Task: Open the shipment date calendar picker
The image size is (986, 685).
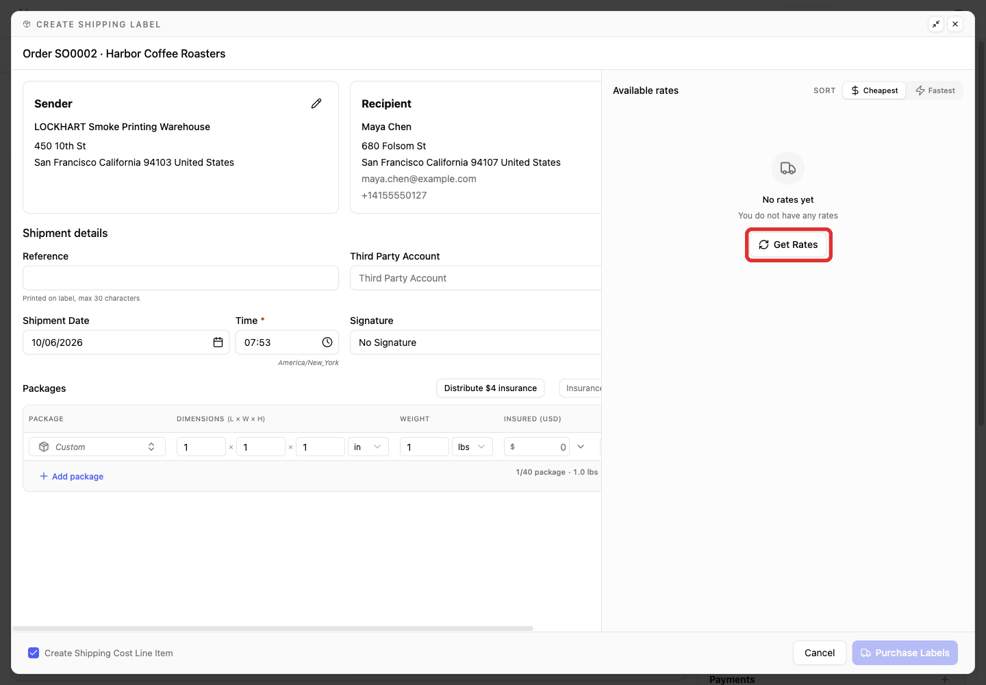Action: [x=218, y=342]
